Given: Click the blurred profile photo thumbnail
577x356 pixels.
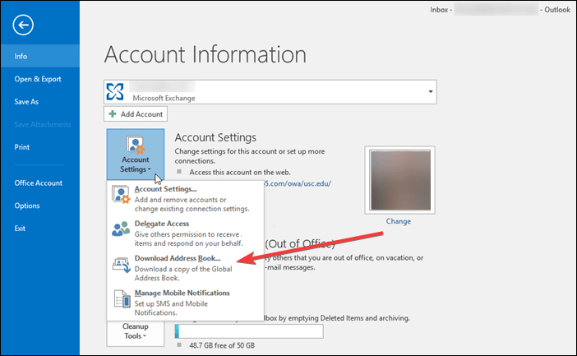Looking at the screenshot, I should click(x=400, y=180).
